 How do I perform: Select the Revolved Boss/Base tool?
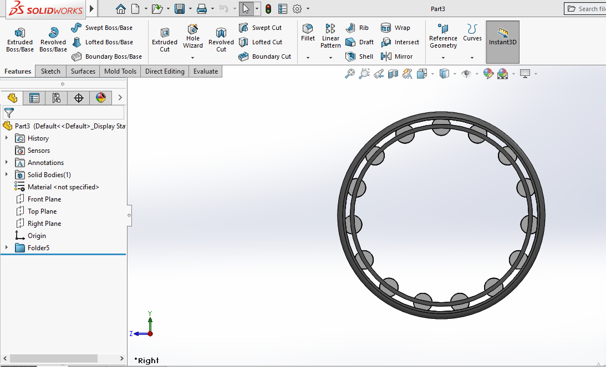(x=53, y=40)
